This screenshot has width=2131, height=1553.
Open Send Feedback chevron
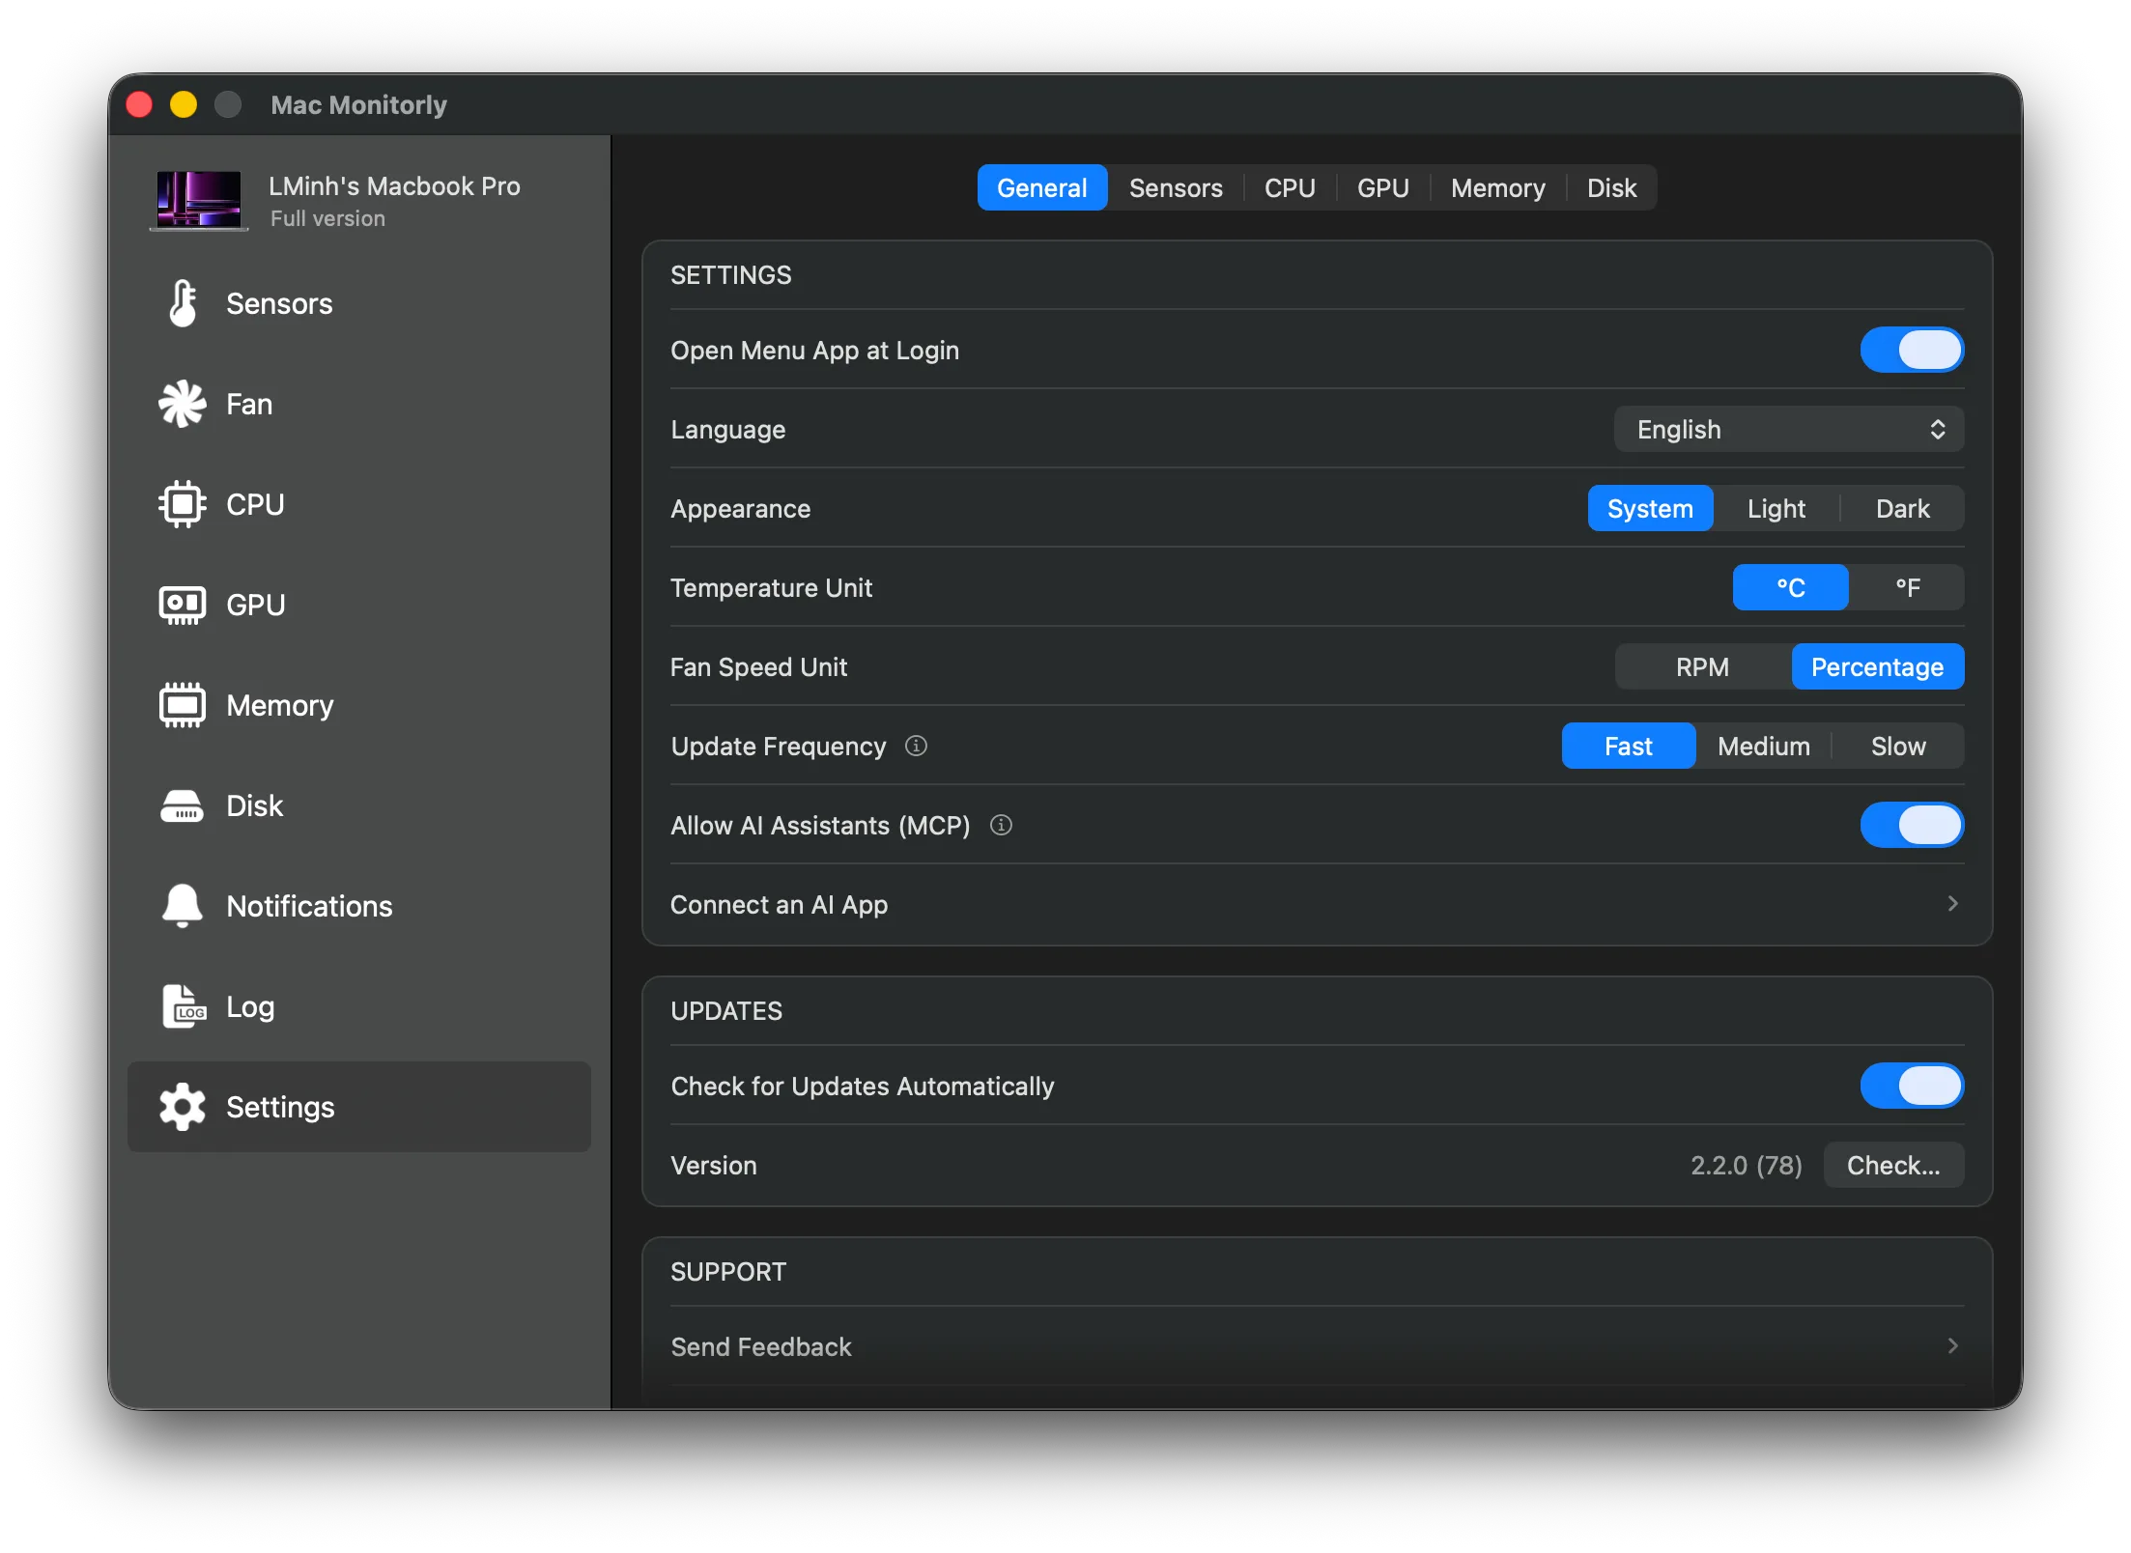[1952, 1346]
